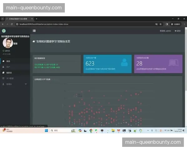Open the tab search dropdown arrow in Chrome
The height and width of the screenshot is (150, 187).
pyautogui.click(x=2, y=19)
